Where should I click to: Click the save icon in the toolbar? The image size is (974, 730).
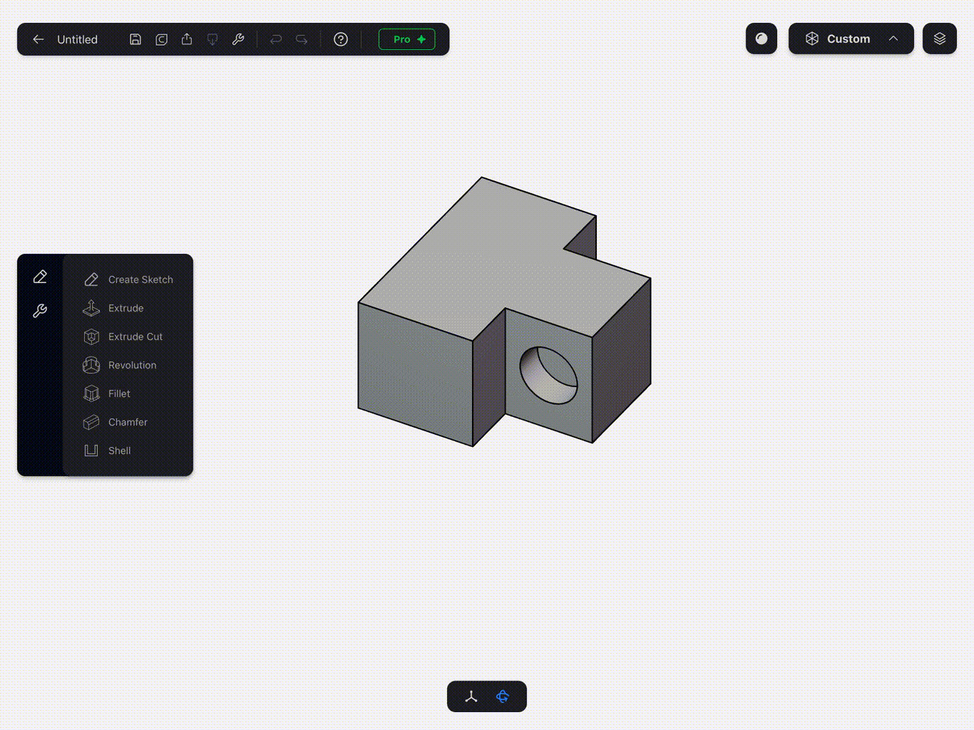(135, 39)
